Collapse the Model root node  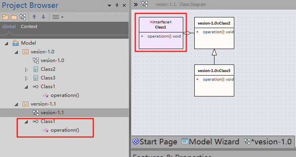[6, 44]
